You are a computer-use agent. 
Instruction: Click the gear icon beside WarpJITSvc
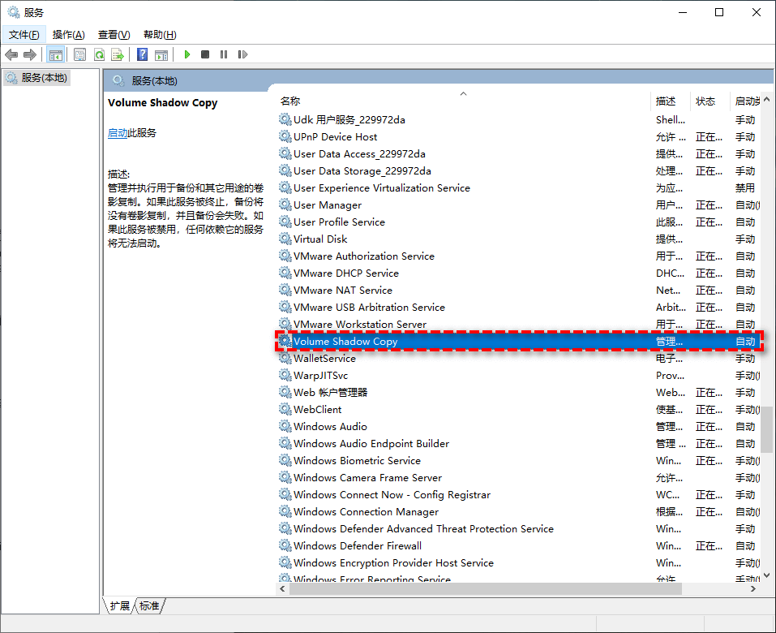pyautogui.click(x=285, y=375)
